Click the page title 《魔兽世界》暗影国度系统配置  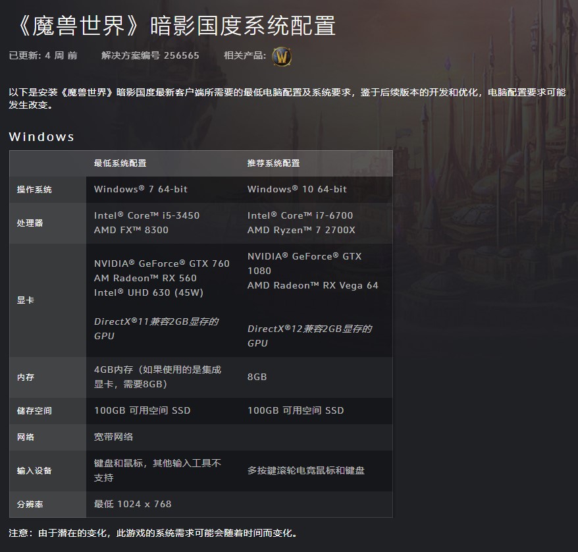(x=176, y=26)
